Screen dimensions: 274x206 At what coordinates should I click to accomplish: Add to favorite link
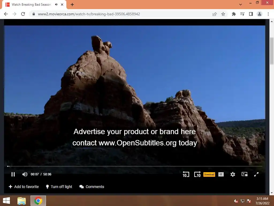(24, 187)
